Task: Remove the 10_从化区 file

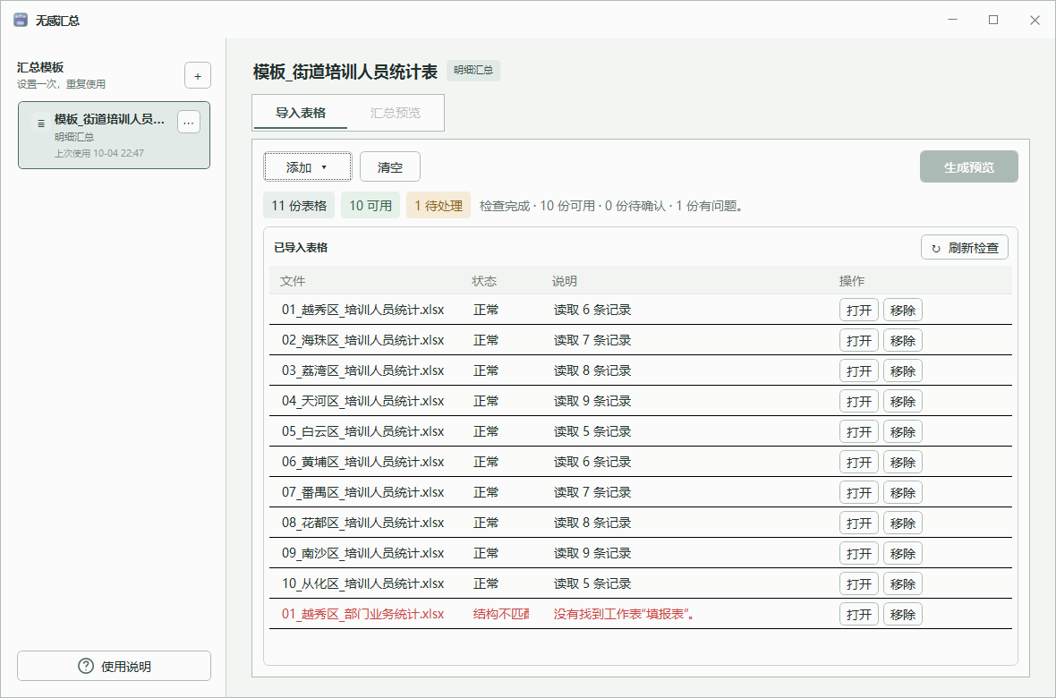Action: pyautogui.click(x=902, y=583)
